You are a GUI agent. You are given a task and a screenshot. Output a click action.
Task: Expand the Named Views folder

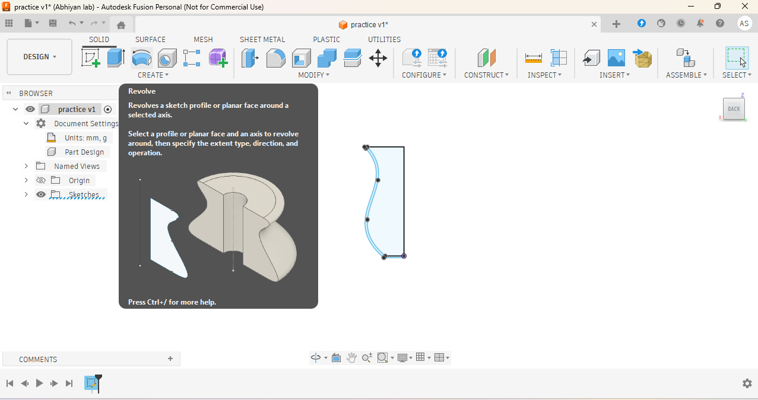[26, 166]
